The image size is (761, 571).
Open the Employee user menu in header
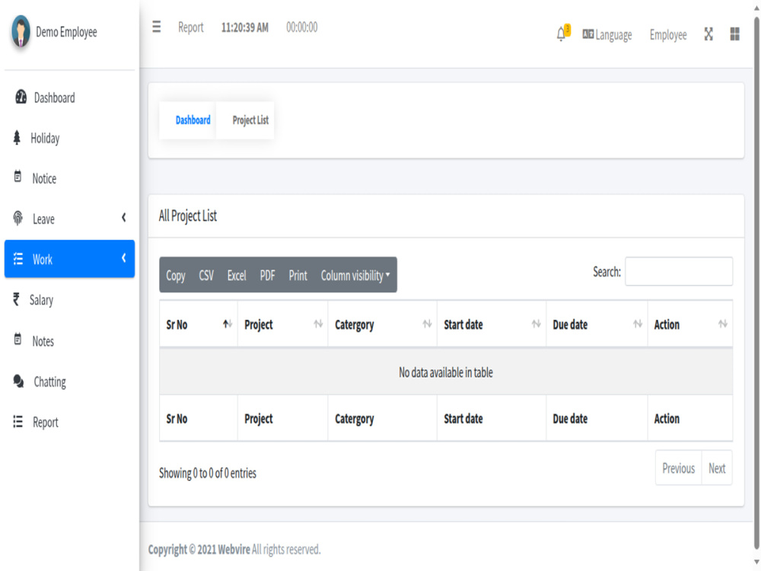[x=668, y=35]
